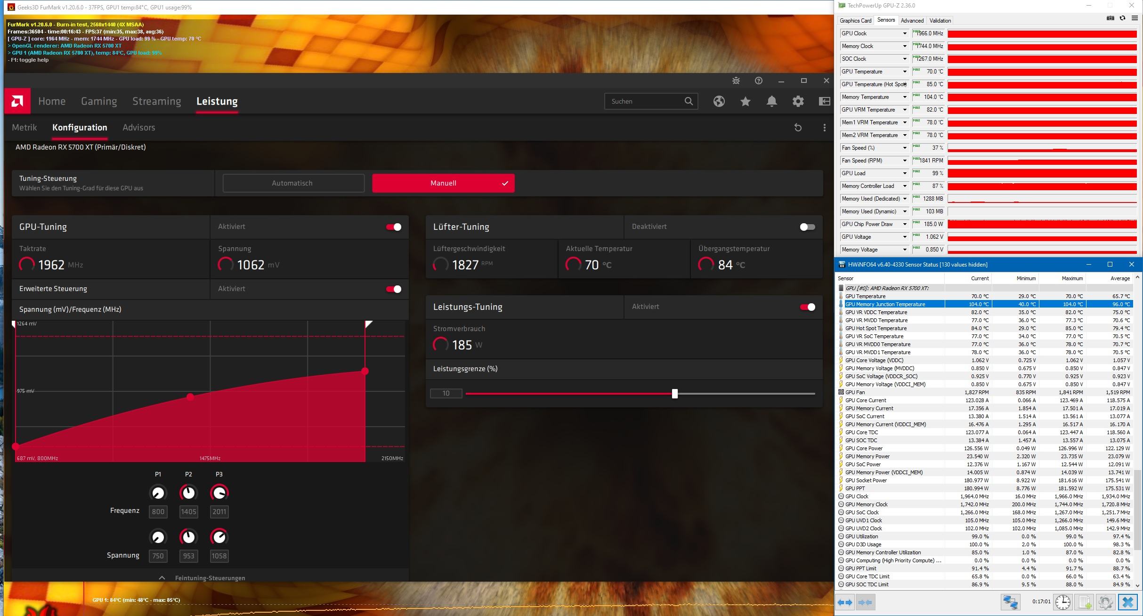Open the GPU-Z Graphics Card tab
The height and width of the screenshot is (616, 1143).
(855, 21)
